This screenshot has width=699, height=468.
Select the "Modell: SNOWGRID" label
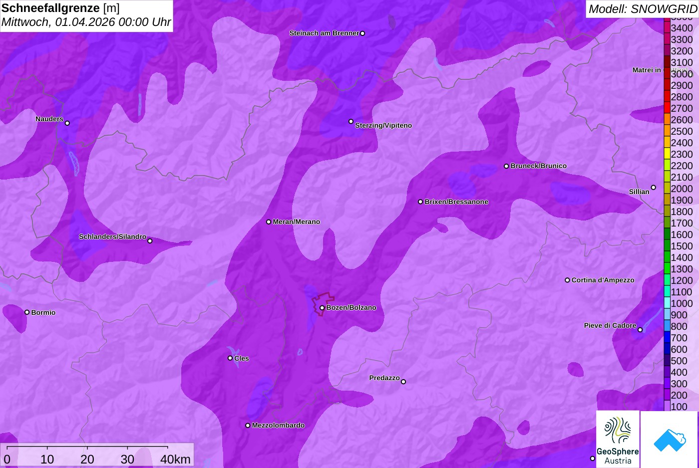(x=643, y=8)
